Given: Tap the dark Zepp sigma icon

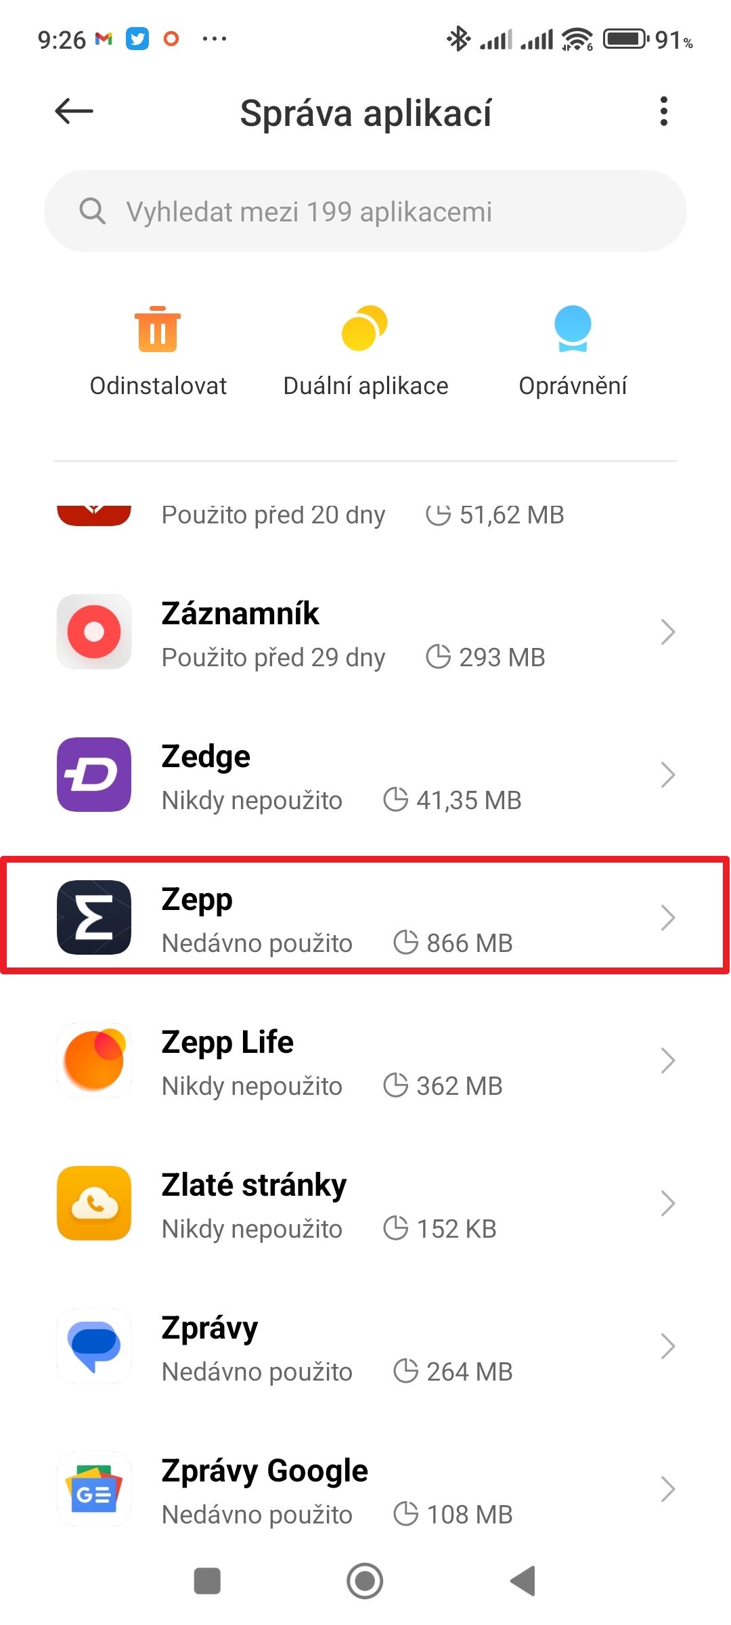Looking at the screenshot, I should click(x=94, y=917).
